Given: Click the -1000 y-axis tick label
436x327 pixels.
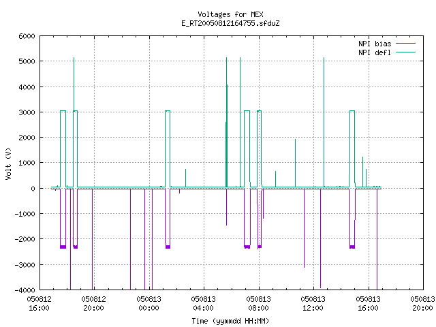Looking at the screenshot, I should click(25, 214).
